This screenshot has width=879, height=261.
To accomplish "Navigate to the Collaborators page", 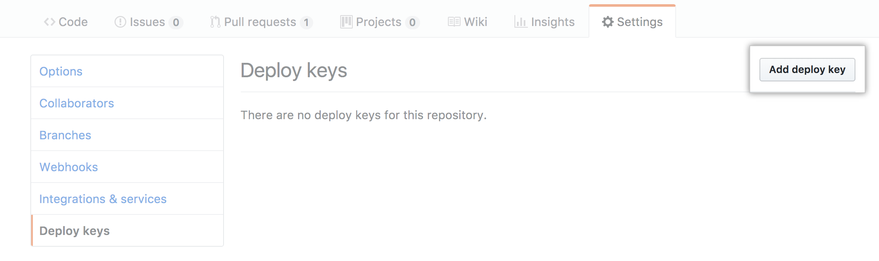I will click(77, 103).
